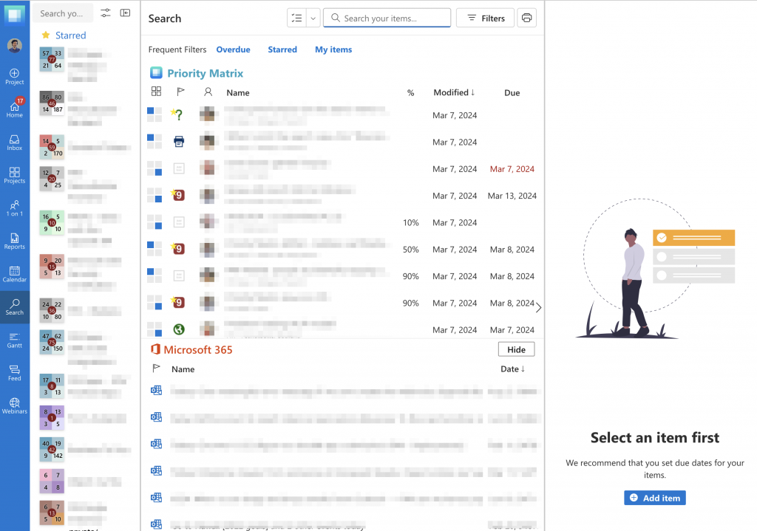Toggle the search filter sliders icon
The height and width of the screenshot is (531, 757).
104,13
